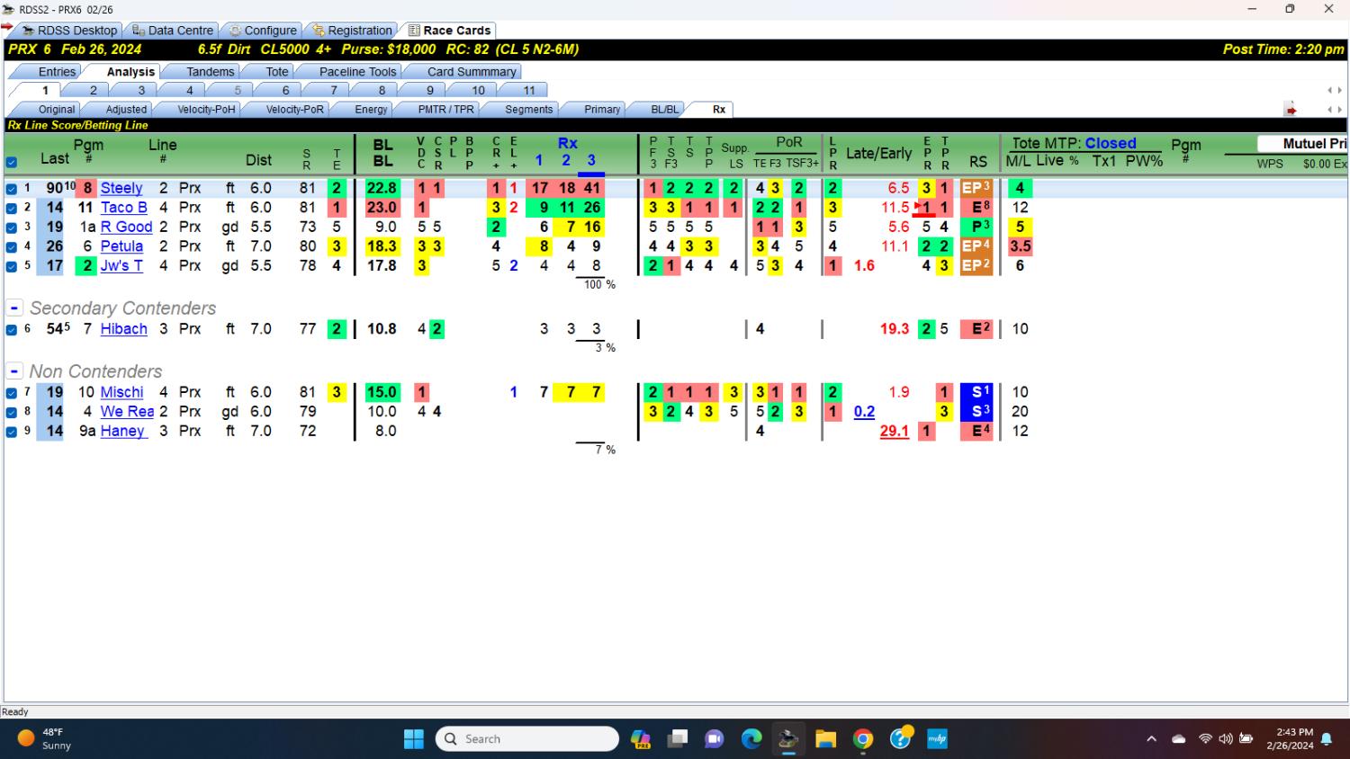Open the Get Help taskbar icon
Viewport: 1350px width, 759px height.
(901, 739)
